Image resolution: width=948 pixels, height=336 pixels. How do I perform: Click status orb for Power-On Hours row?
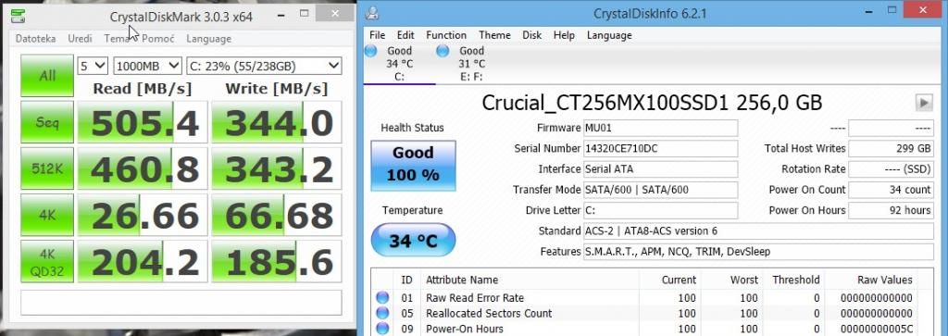[x=382, y=329]
